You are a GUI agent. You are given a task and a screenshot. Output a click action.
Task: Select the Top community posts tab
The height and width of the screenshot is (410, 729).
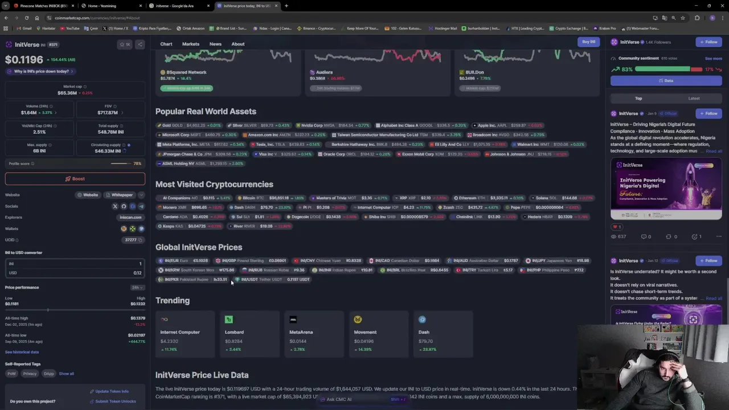pyautogui.click(x=638, y=99)
